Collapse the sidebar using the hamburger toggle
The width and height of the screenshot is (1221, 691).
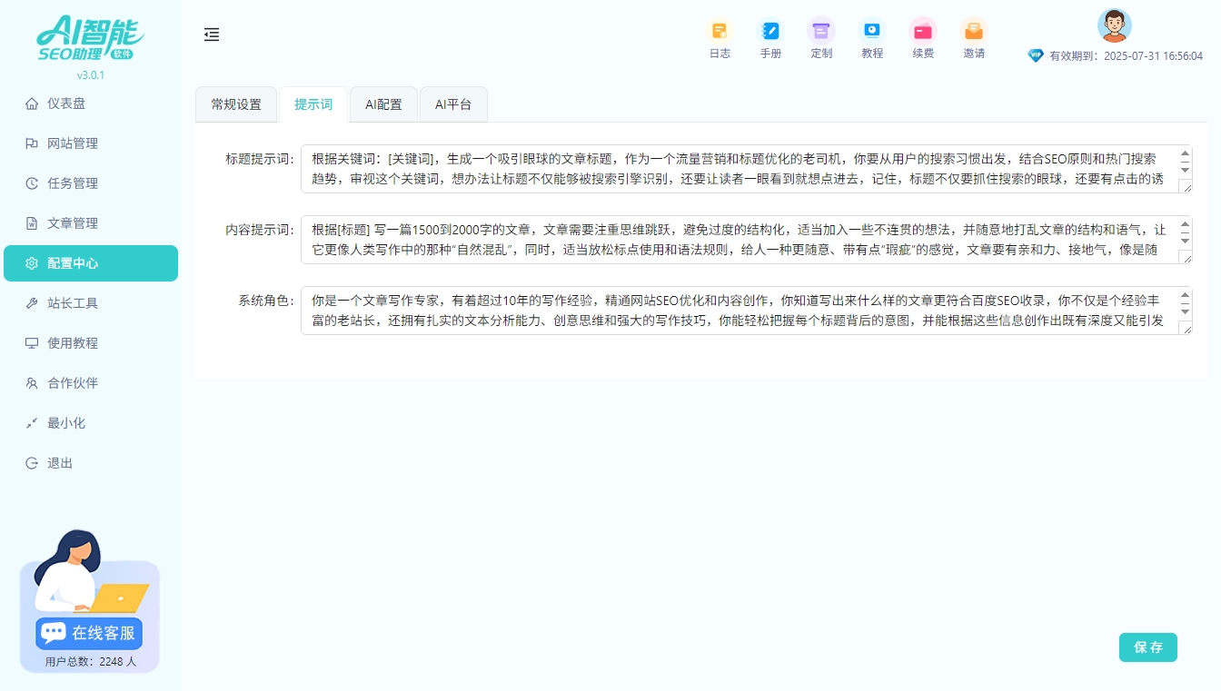[212, 35]
